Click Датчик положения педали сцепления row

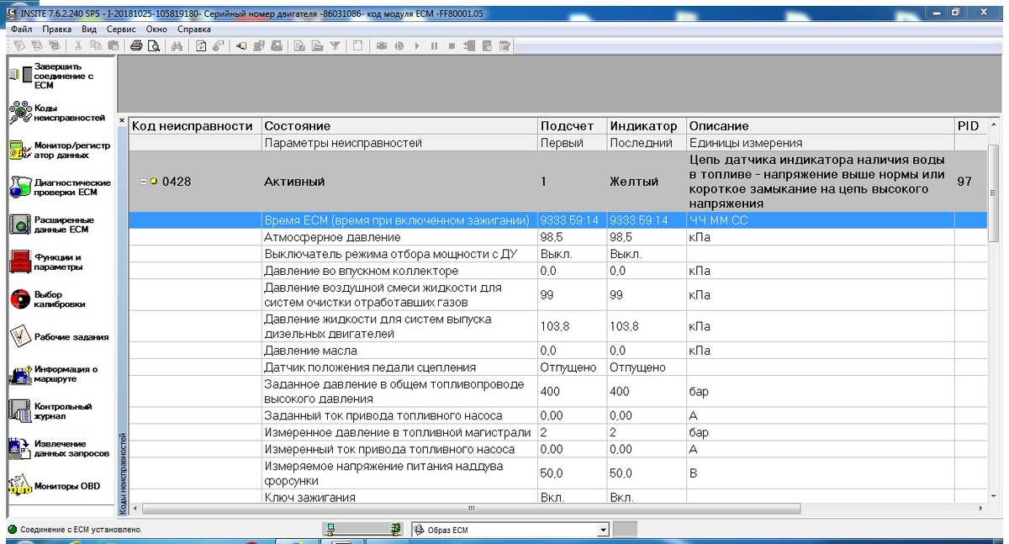pos(558,367)
